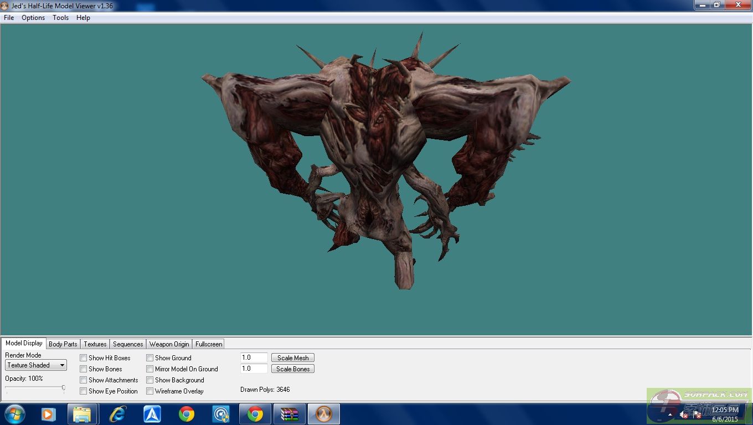Close the Model Viewer window
This screenshot has height=425, width=753.
pyautogui.click(x=737, y=5)
